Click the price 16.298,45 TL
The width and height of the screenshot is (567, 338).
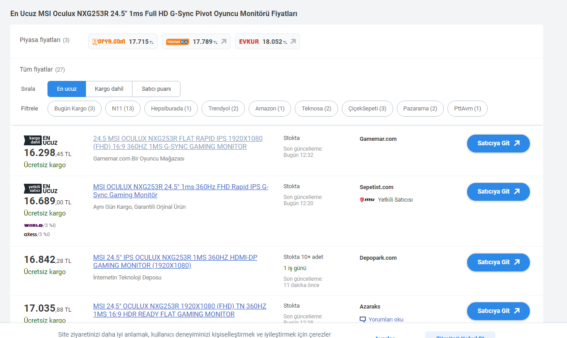pos(47,153)
